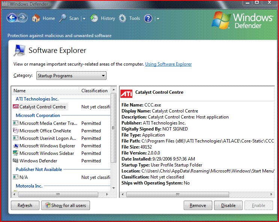Click left arrow of details pane scrollbar
This screenshot has width=279, height=222.
[x=123, y=194]
